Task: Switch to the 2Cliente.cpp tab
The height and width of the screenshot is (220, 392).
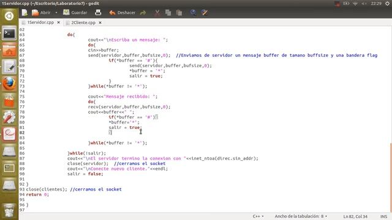Action: pos(83,23)
